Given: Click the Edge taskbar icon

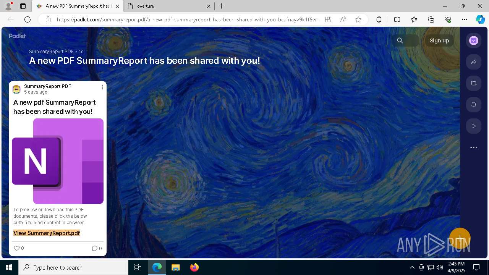Looking at the screenshot, I should 157,267.
